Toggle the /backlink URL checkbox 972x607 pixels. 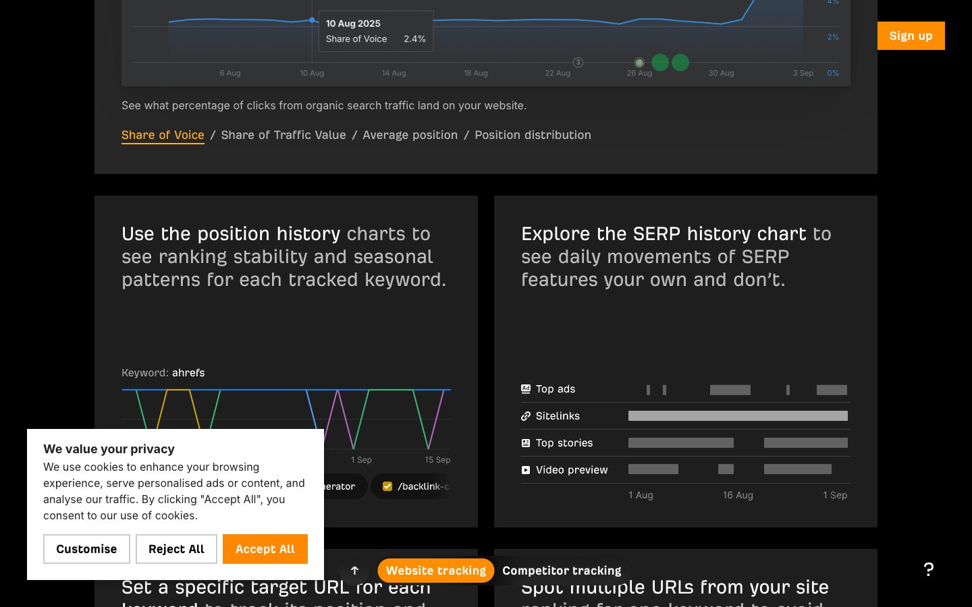(x=387, y=486)
